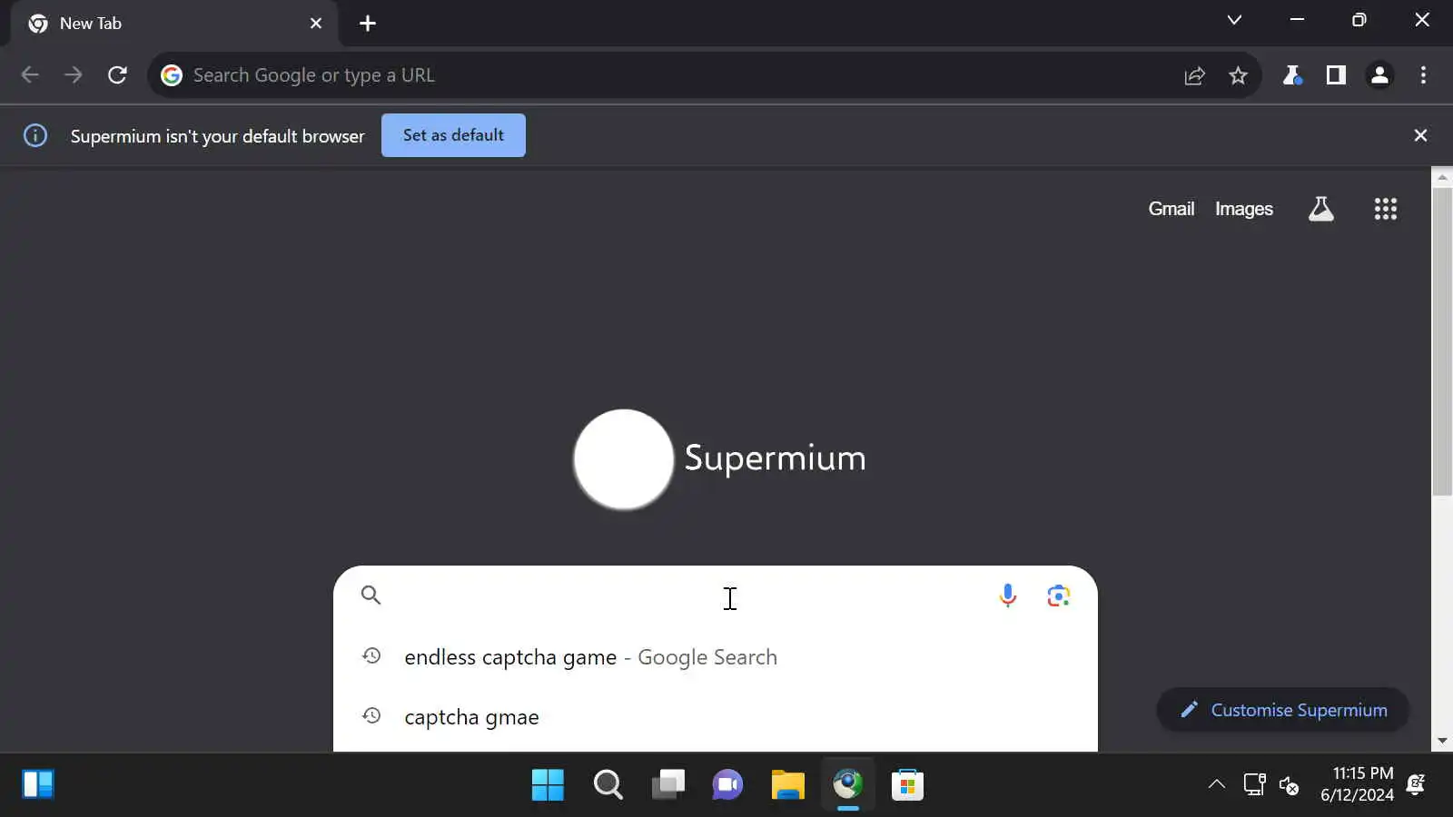This screenshot has height=817, width=1453.
Task: Click the scrollbar down arrow
Action: [x=1442, y=741]
